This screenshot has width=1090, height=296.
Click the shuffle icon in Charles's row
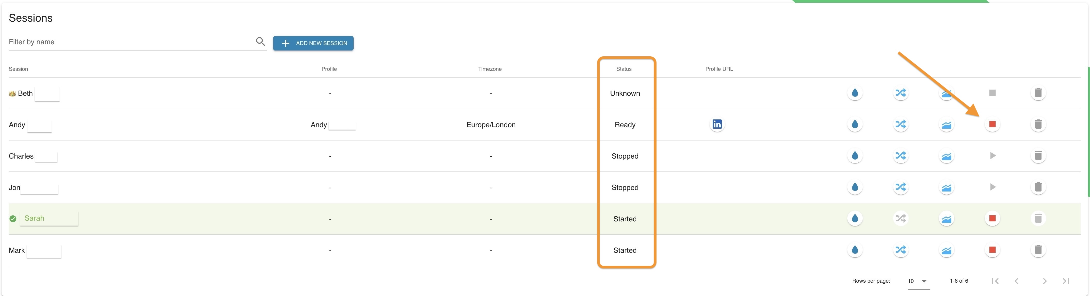coord(900,156)
